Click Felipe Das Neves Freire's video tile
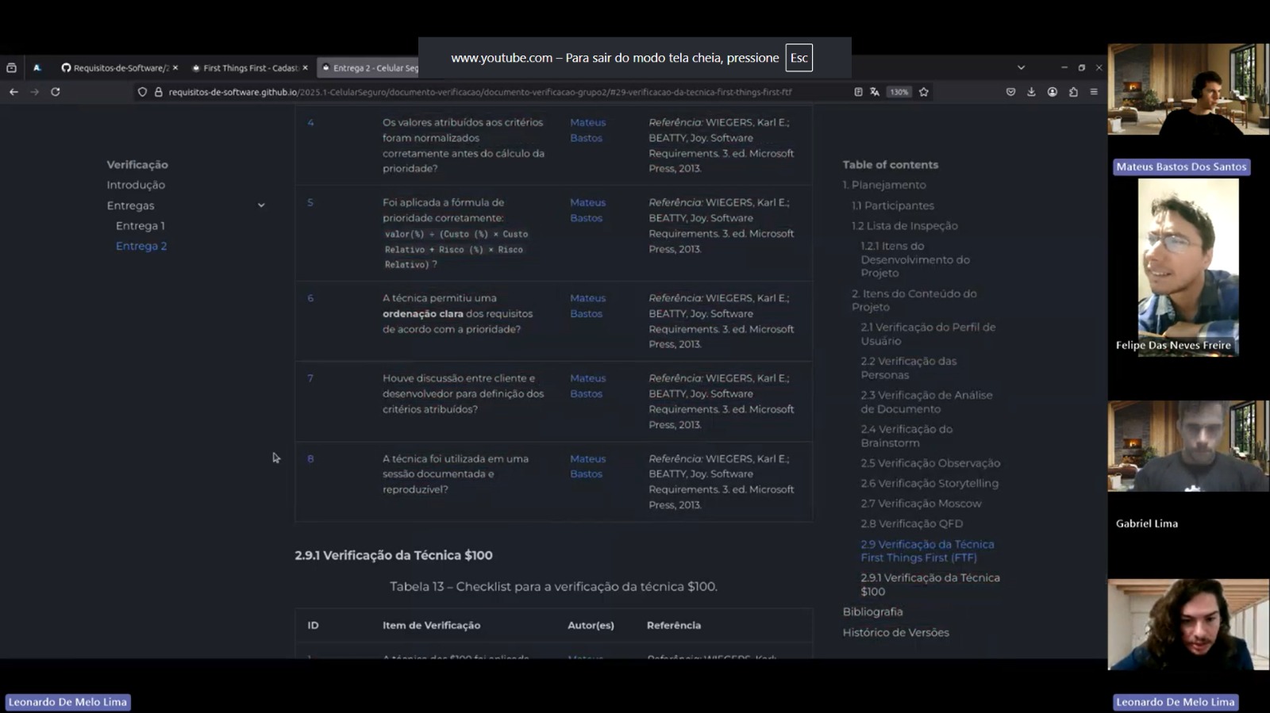The width and height of the screenshot is (1270, 713). [1187, 267]
